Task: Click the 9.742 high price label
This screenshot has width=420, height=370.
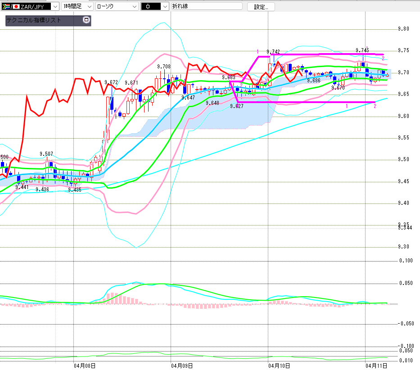Action: point(273,52)
